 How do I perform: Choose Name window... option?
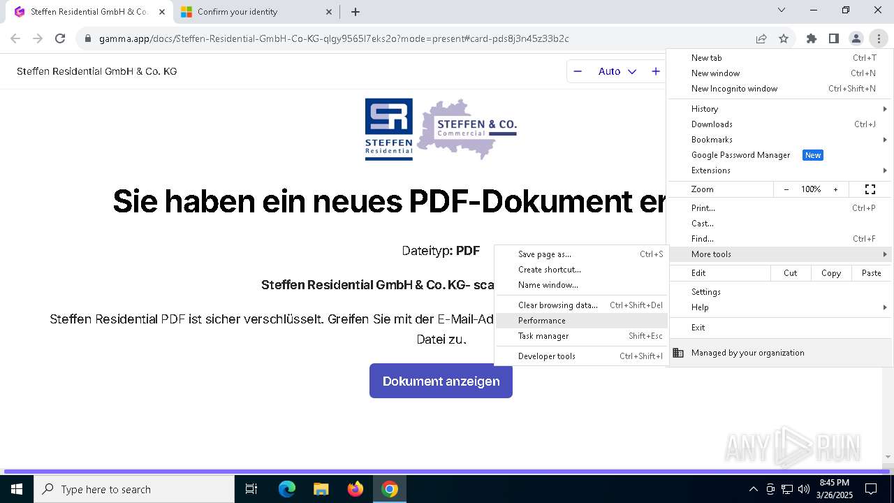pos(582,285)
